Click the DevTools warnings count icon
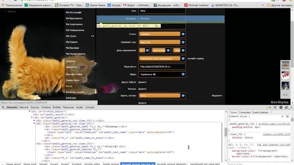Image resolution: width=294 pixels, height=165 pixels. (x=268, y=107)
